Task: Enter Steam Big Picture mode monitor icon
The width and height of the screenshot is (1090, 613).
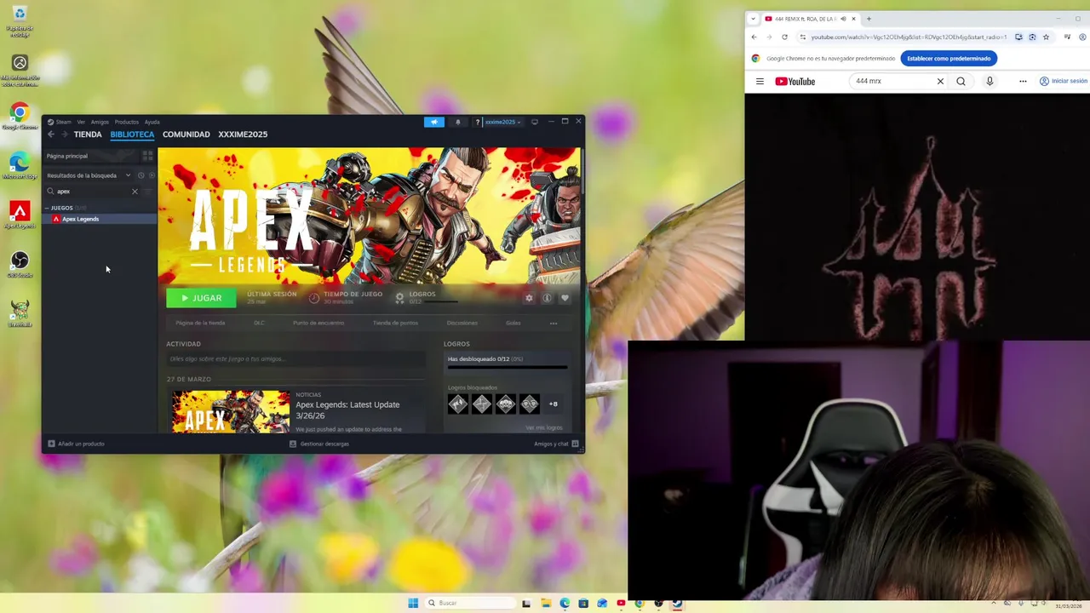Action: pyautogui.click(x=535, y=122)
